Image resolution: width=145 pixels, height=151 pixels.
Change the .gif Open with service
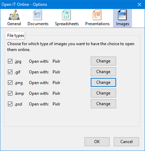point(103,72)
